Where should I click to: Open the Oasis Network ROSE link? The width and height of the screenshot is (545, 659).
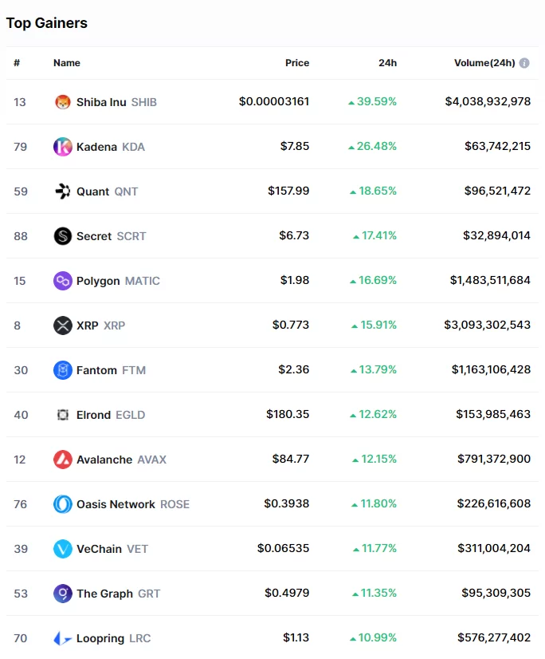pos(132,504)
